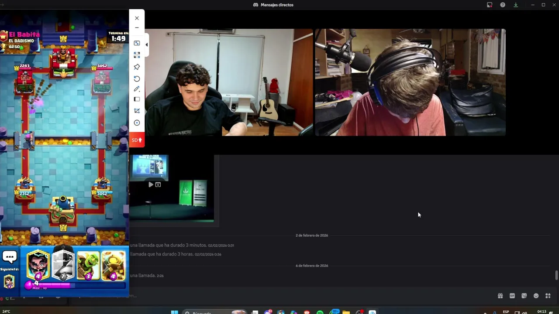
Task: Click the Mensajes directos title
Action: (277, 5)
